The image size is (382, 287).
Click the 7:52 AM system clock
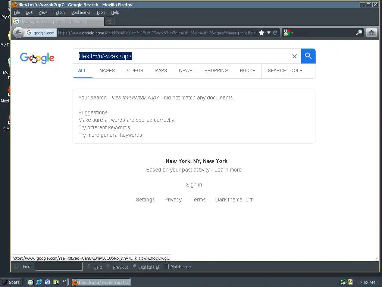[x=367, y=283]
